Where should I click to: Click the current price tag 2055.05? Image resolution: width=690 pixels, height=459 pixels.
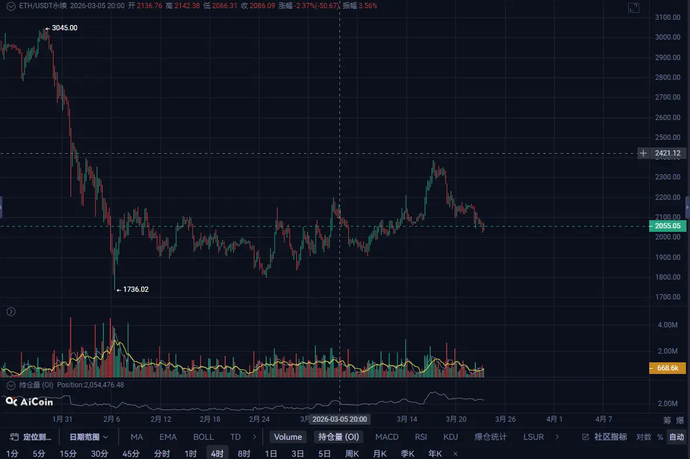(668, 226)
